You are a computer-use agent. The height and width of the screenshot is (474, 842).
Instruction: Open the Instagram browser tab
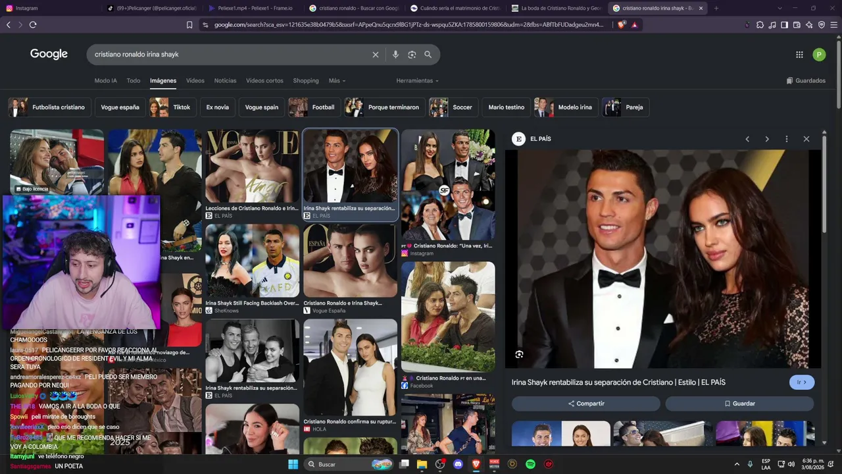50,8
